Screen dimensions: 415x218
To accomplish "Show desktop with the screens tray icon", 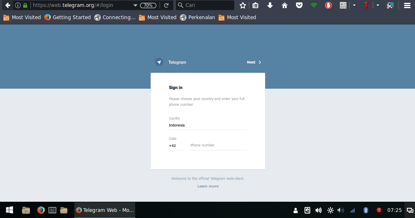I will 410,210.
